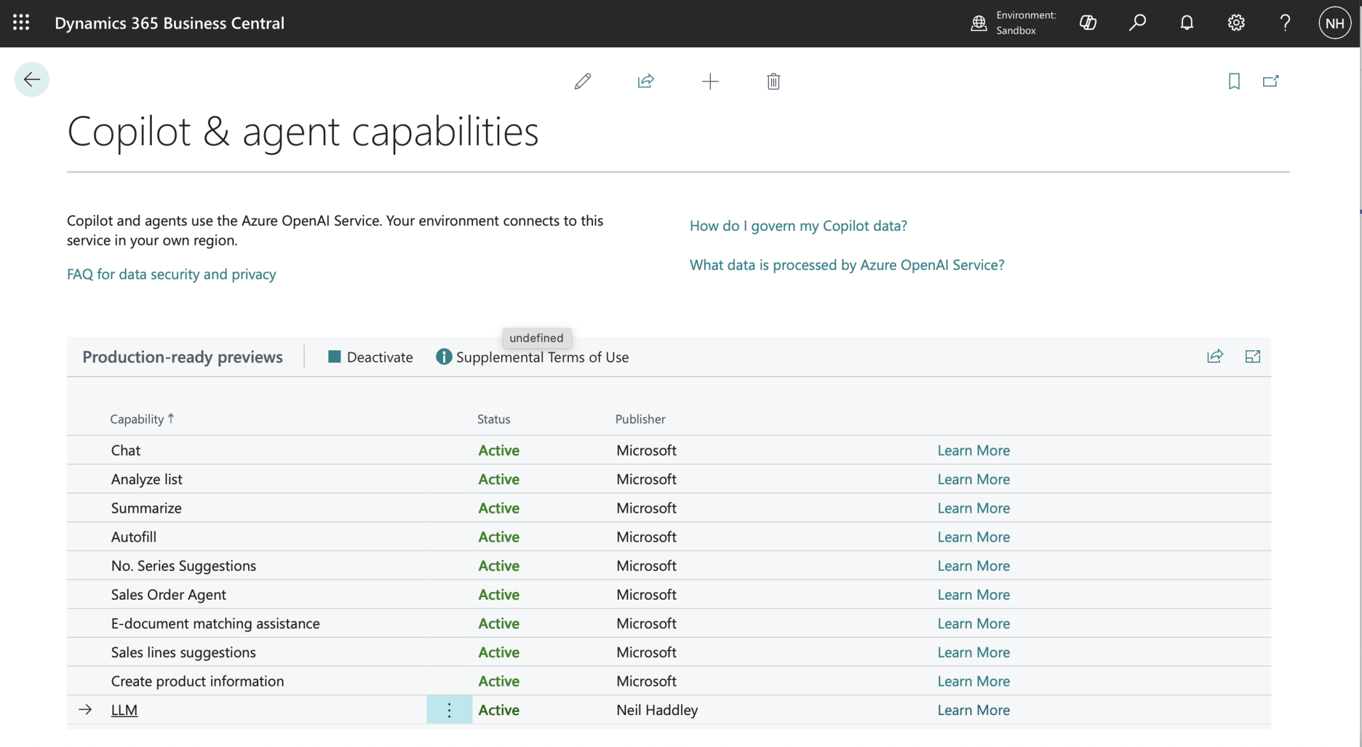Screen dimensions: 1362x747
Task: Open LLM row three-dot options menu
Action: point(449,710)
